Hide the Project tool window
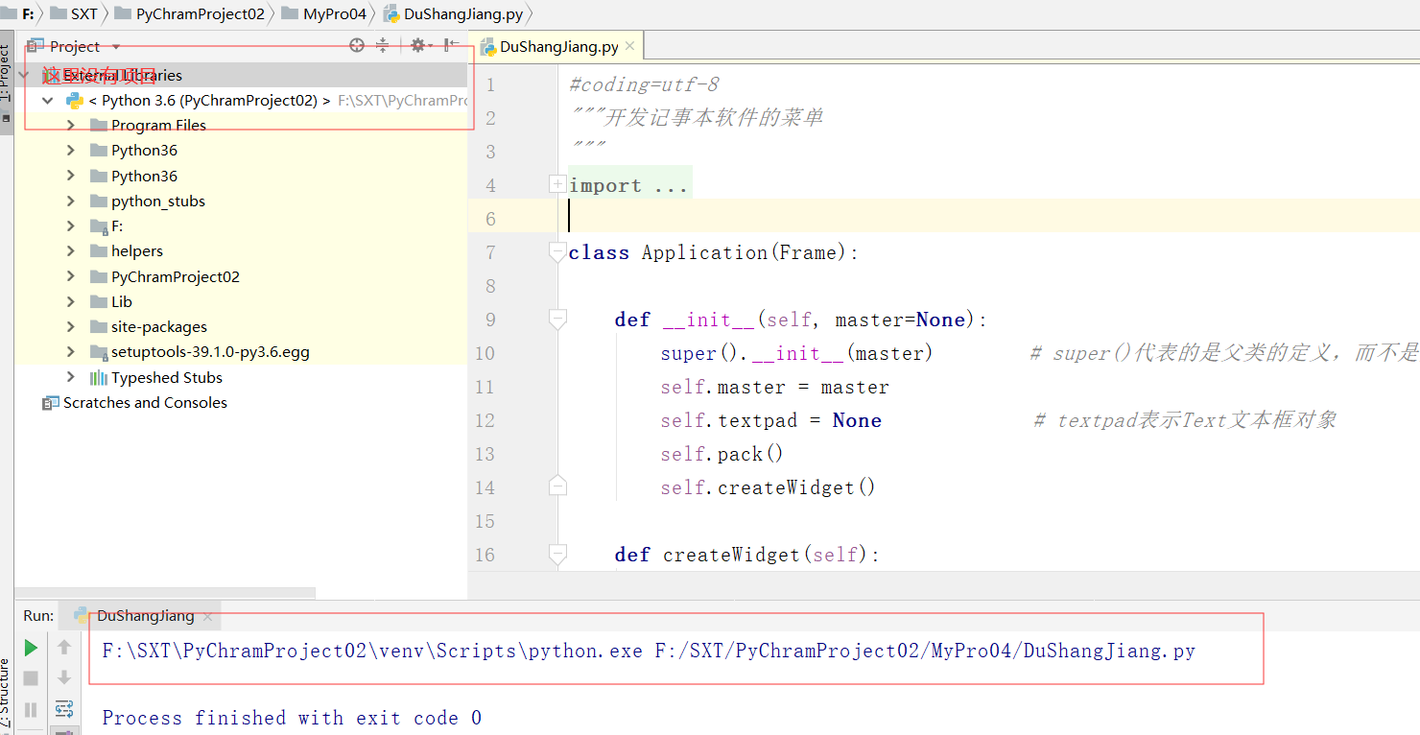1420x735 pixels. pos(450,45)
